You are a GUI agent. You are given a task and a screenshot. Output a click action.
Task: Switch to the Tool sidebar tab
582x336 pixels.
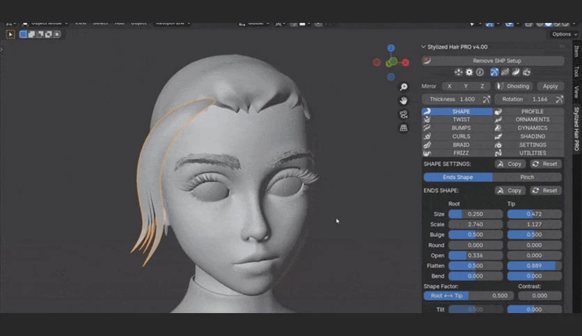coord(576,72)
